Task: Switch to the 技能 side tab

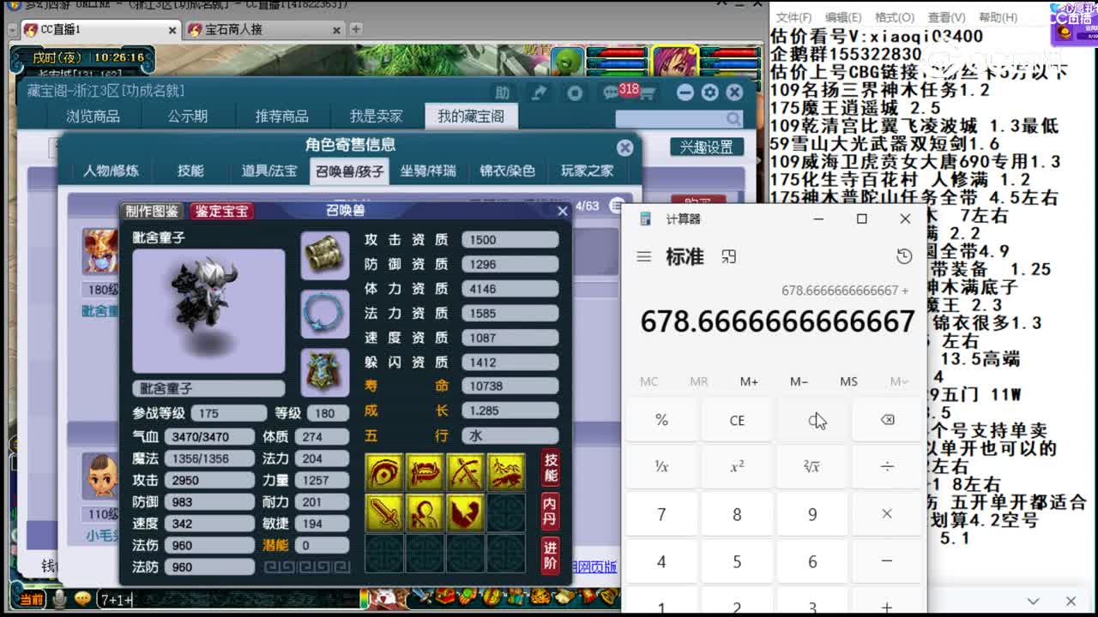Action: (550, 468)
